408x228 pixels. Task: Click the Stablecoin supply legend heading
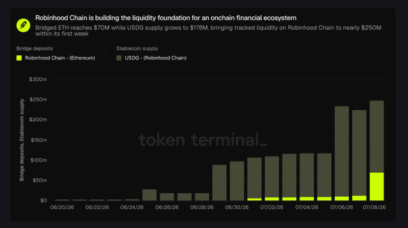click(137, 49)
